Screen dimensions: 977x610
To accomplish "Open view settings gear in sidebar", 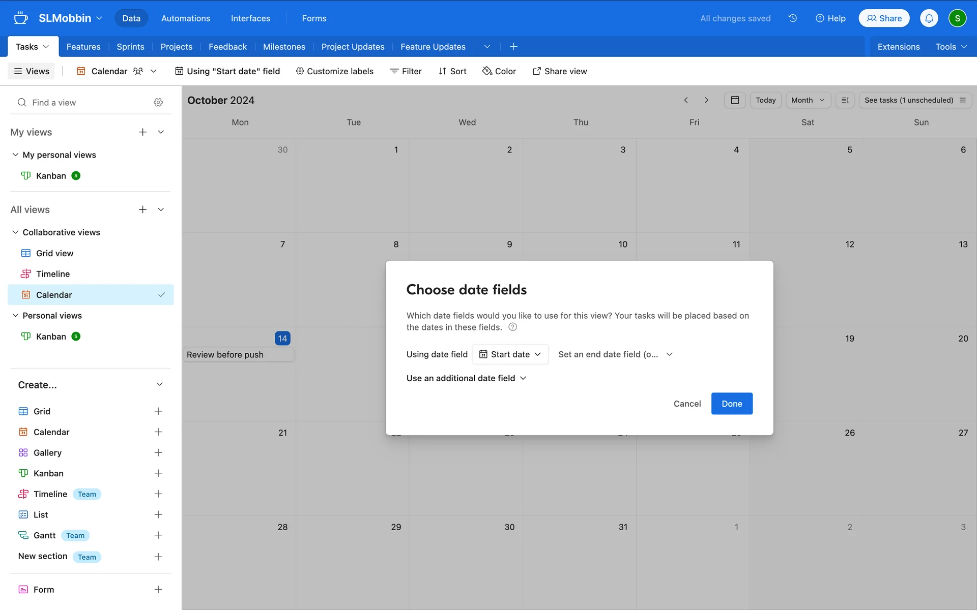I will [158, 102].
